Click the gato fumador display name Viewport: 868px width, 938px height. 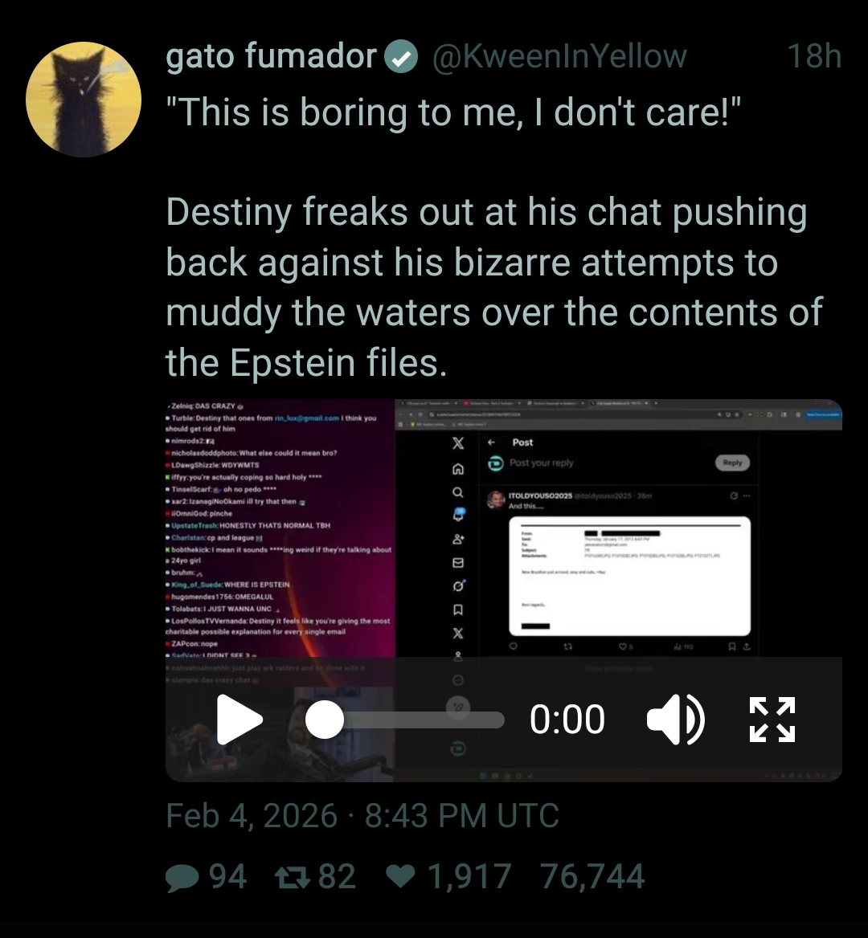(x=271, y=56)
